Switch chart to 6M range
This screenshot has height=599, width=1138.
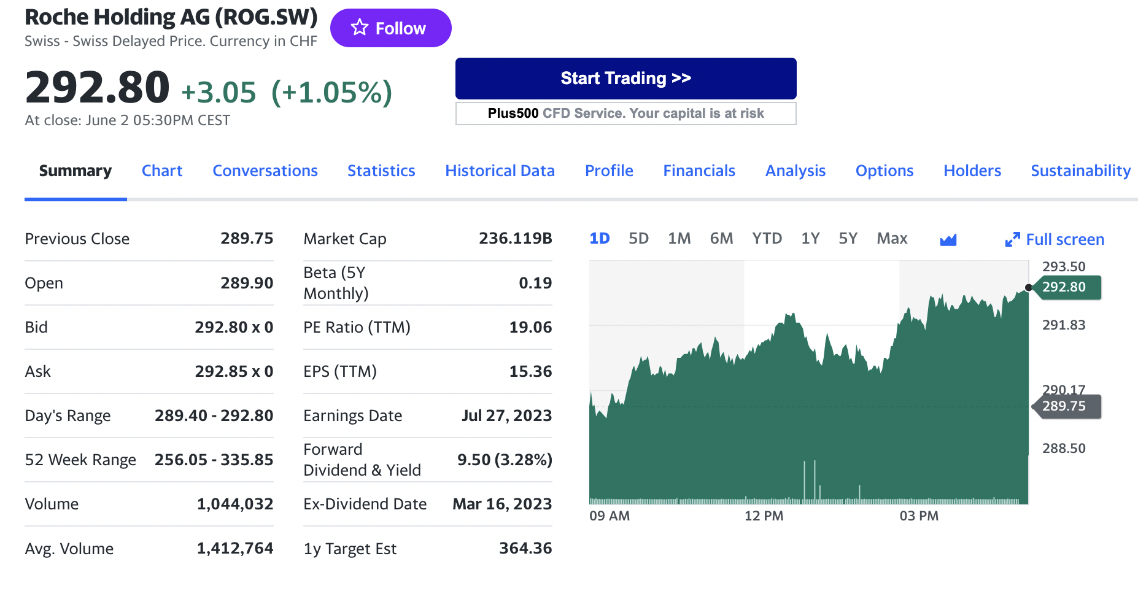pyautogui.click(x=721, y=238)
